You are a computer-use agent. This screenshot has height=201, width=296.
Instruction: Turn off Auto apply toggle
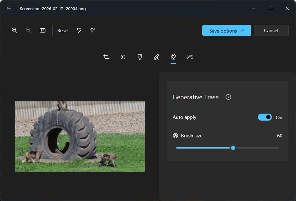tap(265, 117)
